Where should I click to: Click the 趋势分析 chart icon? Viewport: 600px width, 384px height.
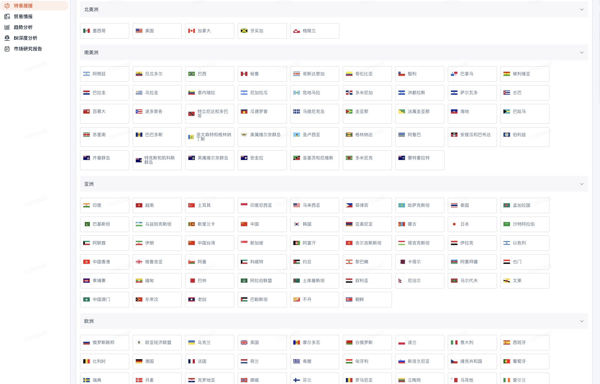tap(7, 27)
